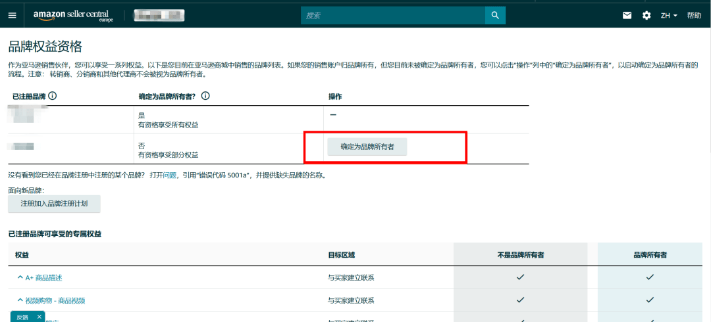Click the 不是品牌所有者 column header
This screenshot has height=322, width=711.
[x=520, y=254]
